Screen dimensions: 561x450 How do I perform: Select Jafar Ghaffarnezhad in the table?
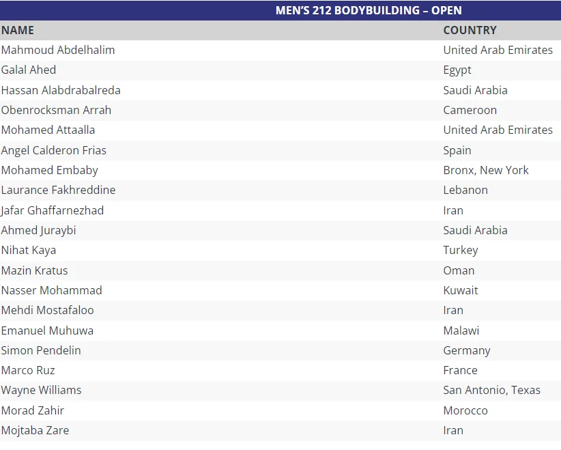tap(53, 210)
